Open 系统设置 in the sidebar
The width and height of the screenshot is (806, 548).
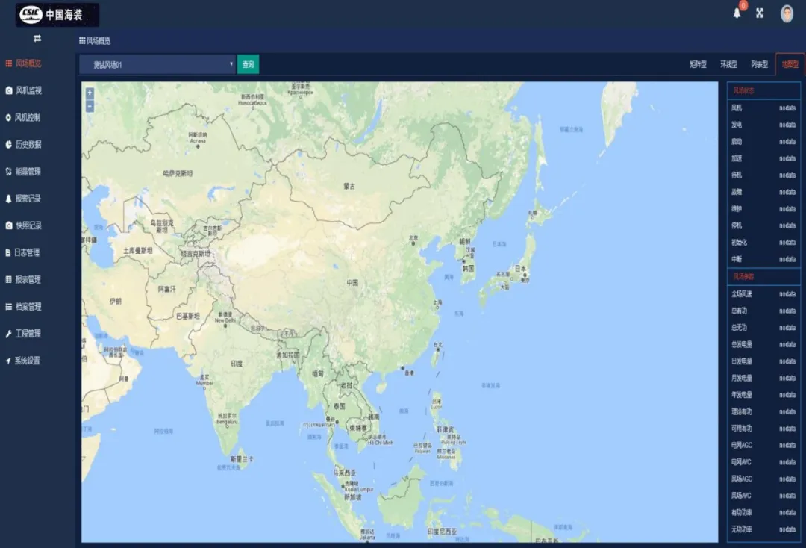click(x=23, y=361)
